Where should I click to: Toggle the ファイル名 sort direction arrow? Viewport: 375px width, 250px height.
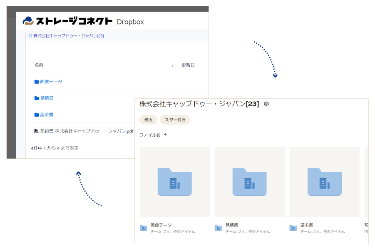(165, 135)
